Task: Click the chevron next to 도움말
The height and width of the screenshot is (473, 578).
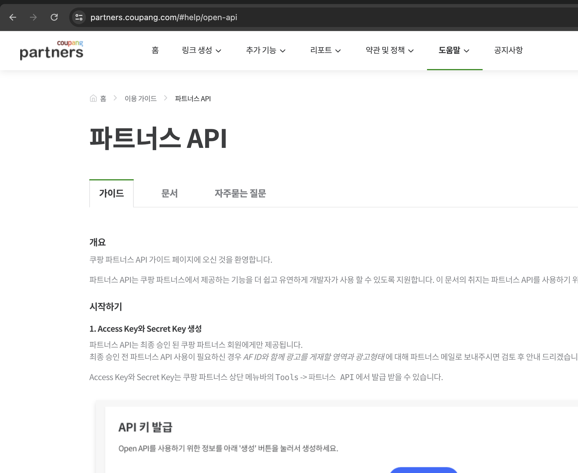Action: click(466, 51)
